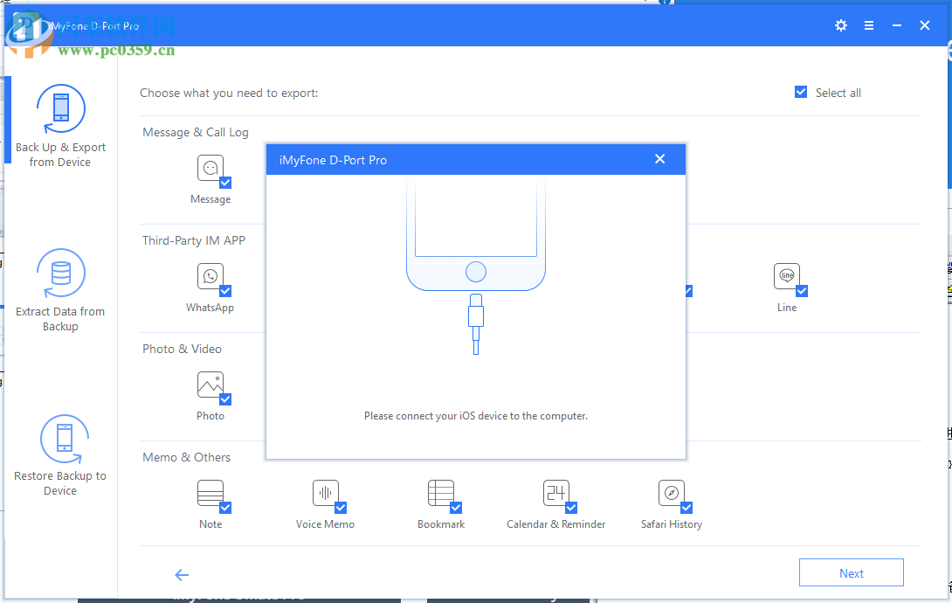
Task: Uncheck the WhatsApp checkbox
Action: (225, 291)
